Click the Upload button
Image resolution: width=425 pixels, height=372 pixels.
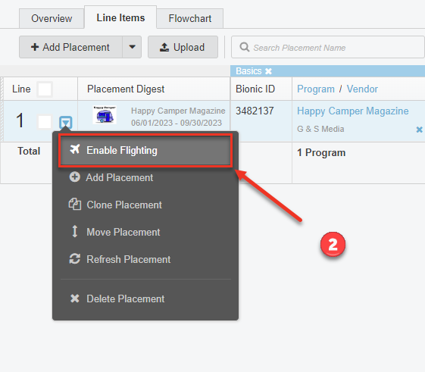coord(183,47)
